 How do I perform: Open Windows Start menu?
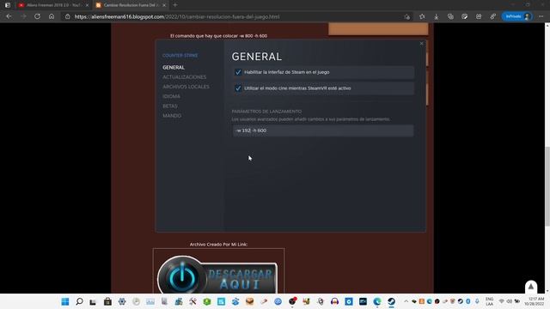tap(65, 301)
